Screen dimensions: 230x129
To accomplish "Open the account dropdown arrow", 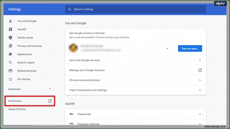I will coord(167,48).
